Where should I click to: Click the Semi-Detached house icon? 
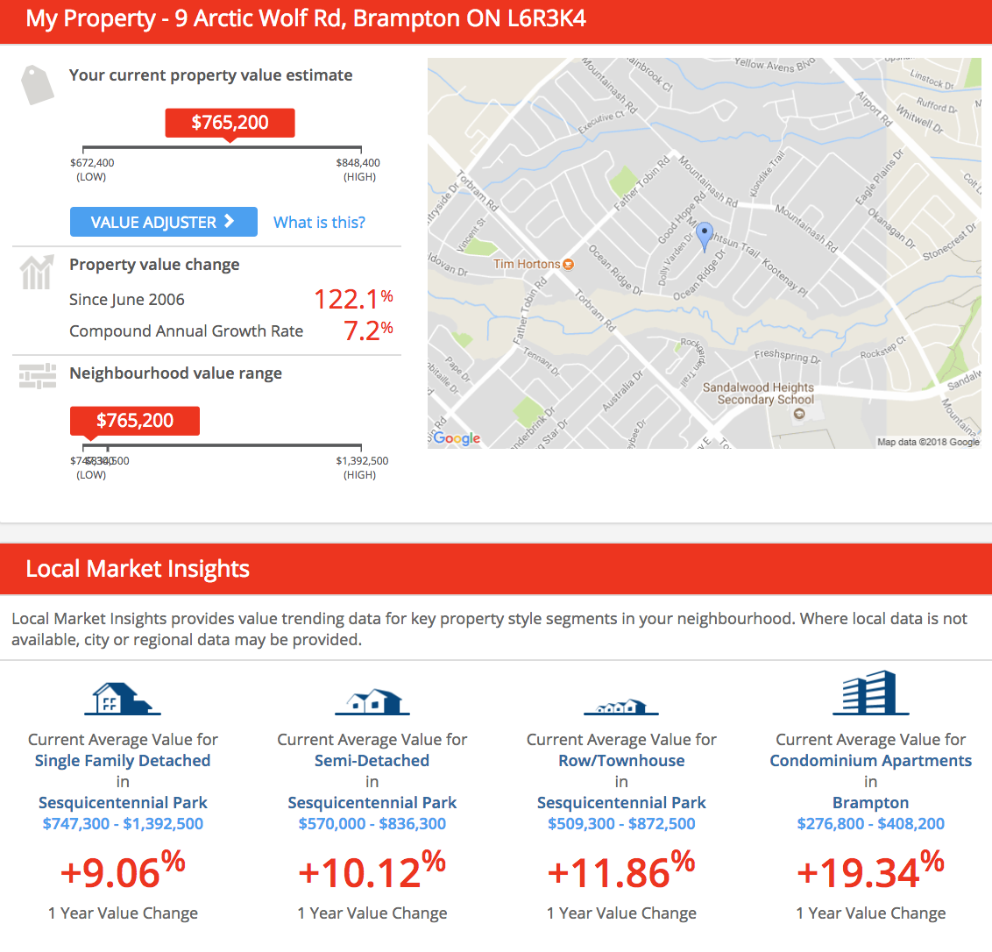point(372,701)
